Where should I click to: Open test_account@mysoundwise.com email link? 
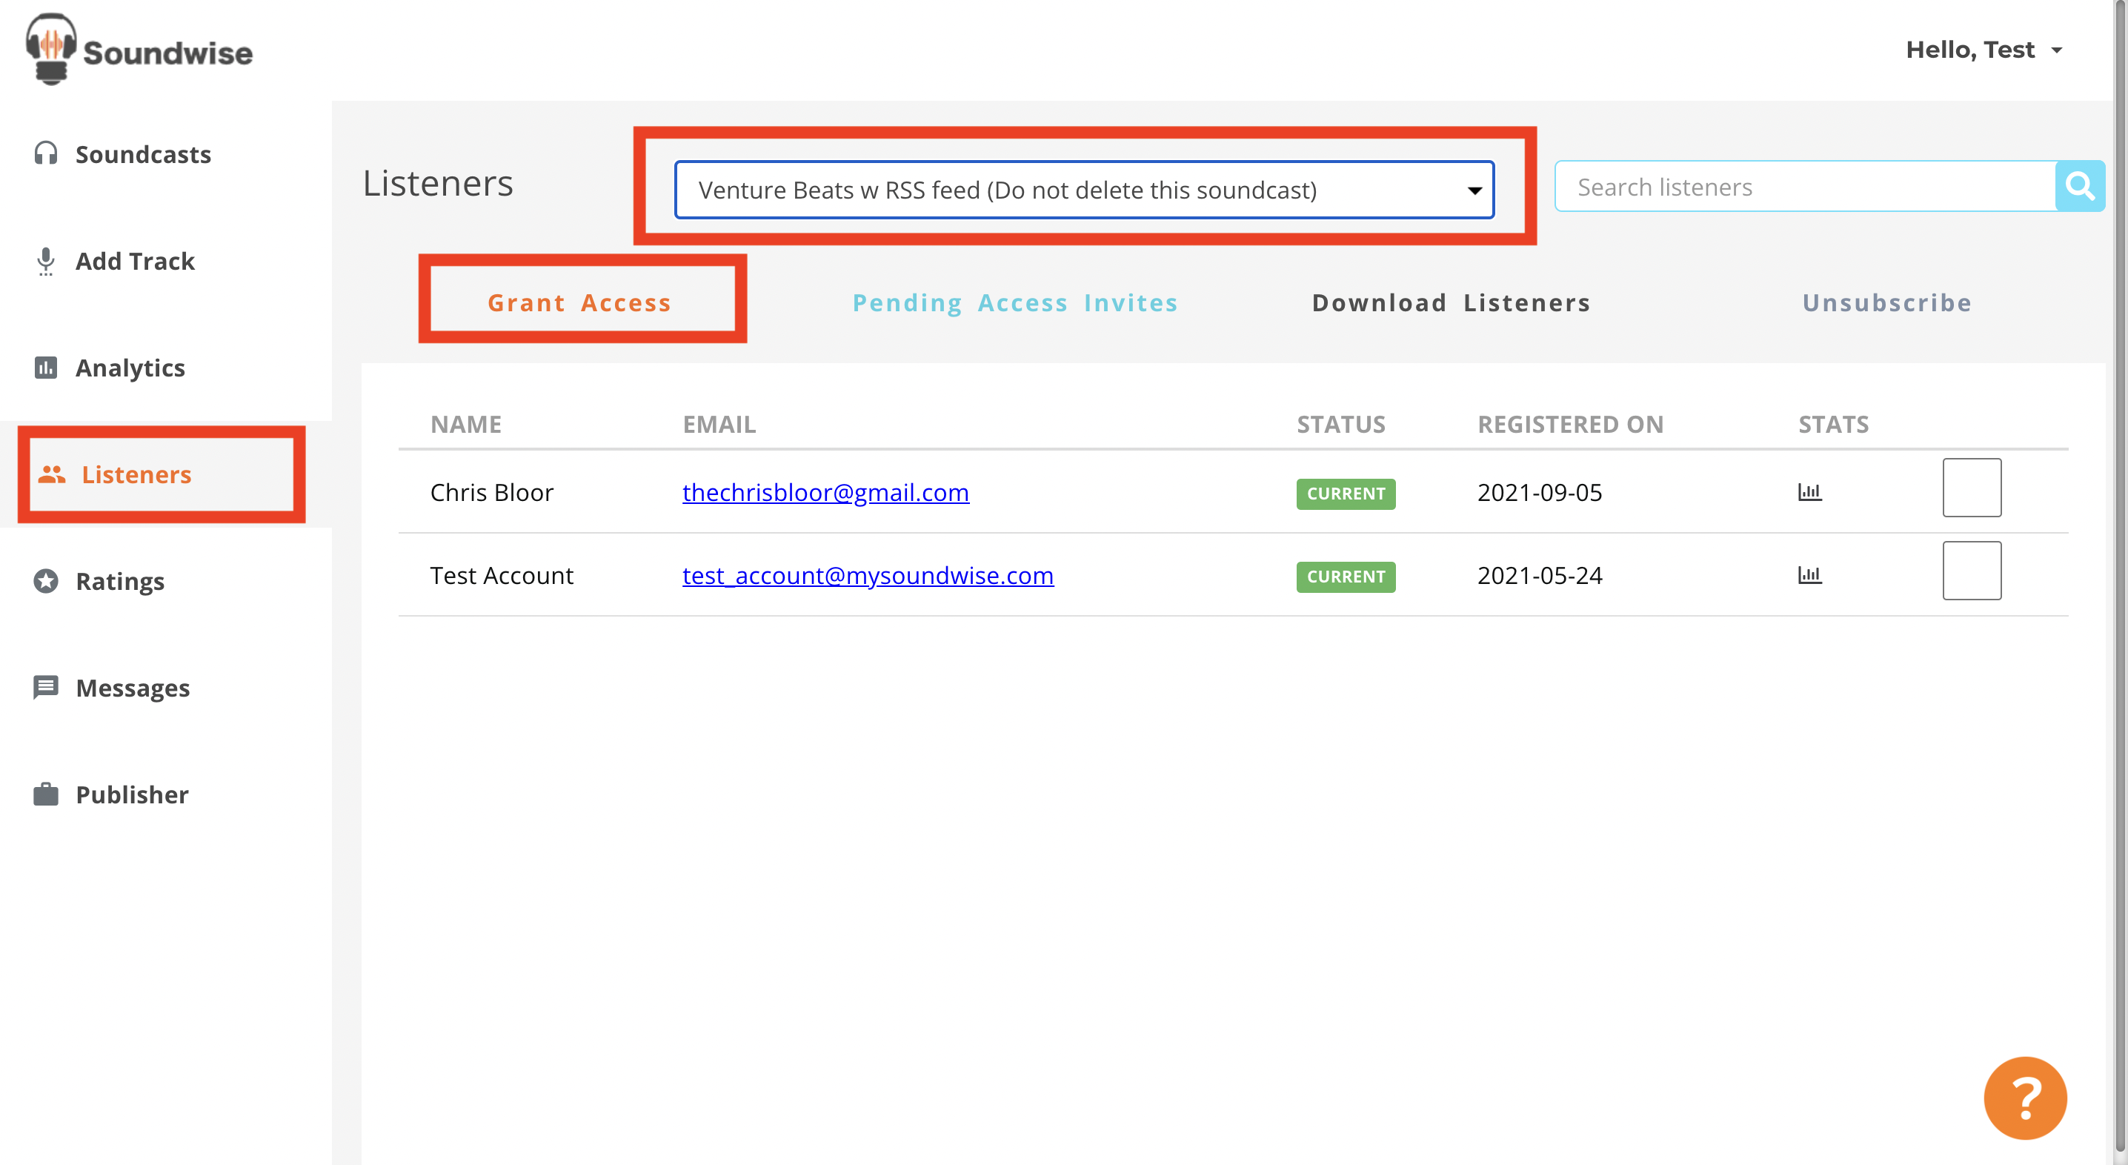868,575
